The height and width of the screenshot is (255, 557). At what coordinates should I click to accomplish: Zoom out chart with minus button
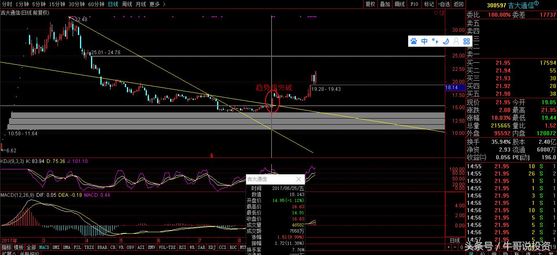point(455,247)
